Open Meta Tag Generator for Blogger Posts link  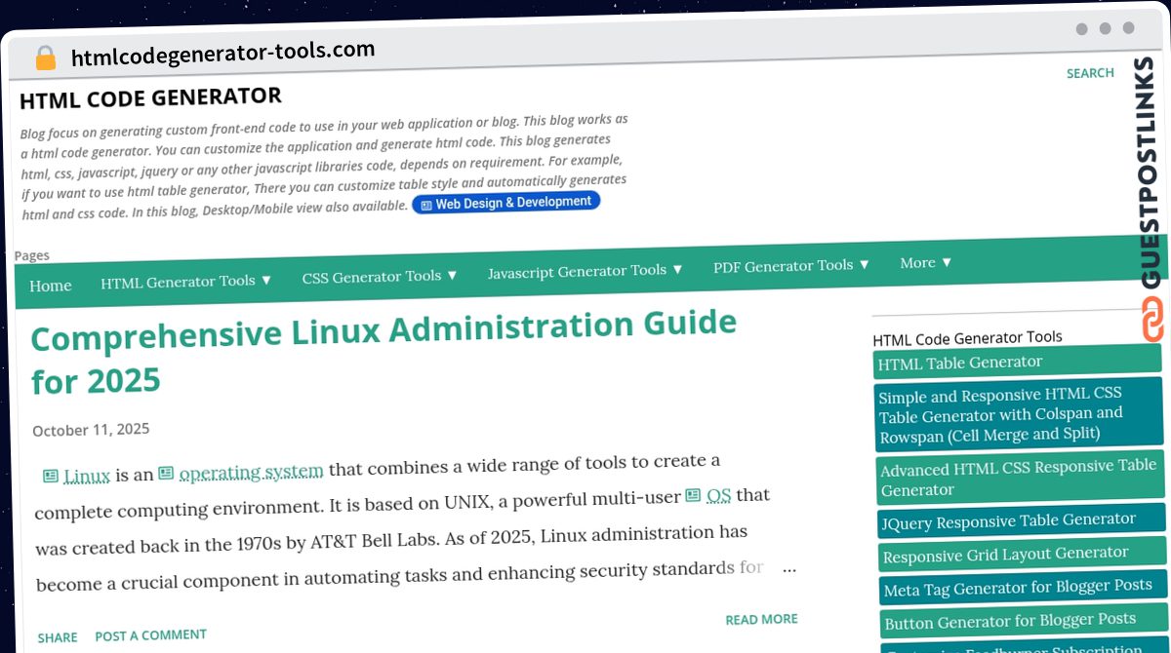(1024, 588)
